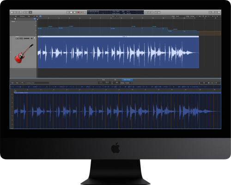Start playback with the Play button
Viewport: 231px width, 185px height.
[75, 13]
